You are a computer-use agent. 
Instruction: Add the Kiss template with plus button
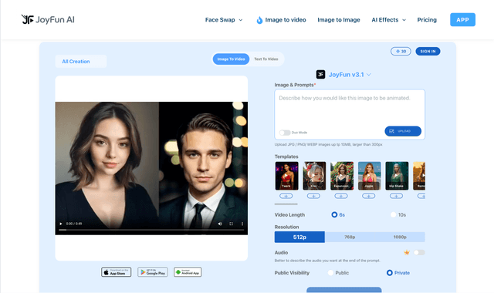coord(314,196)
